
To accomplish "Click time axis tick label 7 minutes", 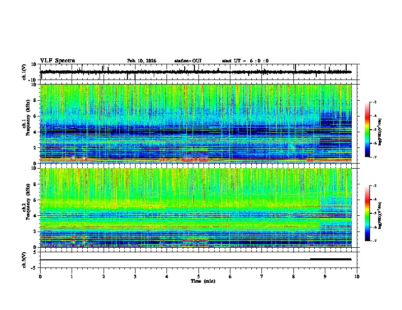I will (x=262, y=277).
